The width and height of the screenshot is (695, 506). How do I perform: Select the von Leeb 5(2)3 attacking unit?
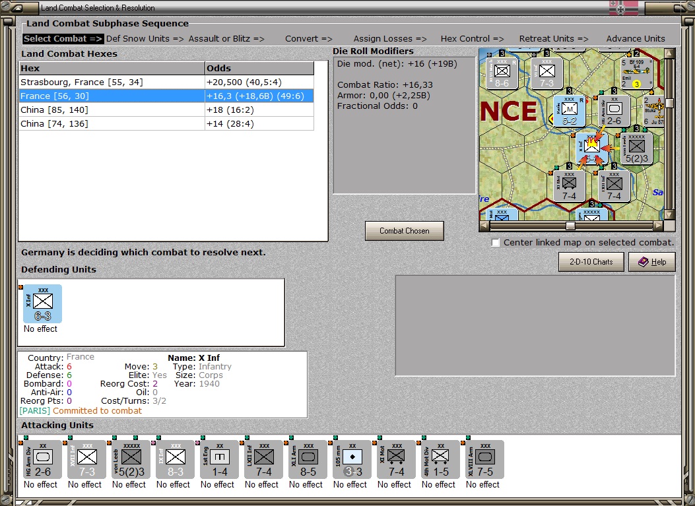(131, 459)
